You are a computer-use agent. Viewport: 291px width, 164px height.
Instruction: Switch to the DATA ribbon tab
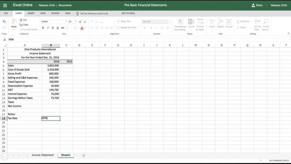coord(43,13)
